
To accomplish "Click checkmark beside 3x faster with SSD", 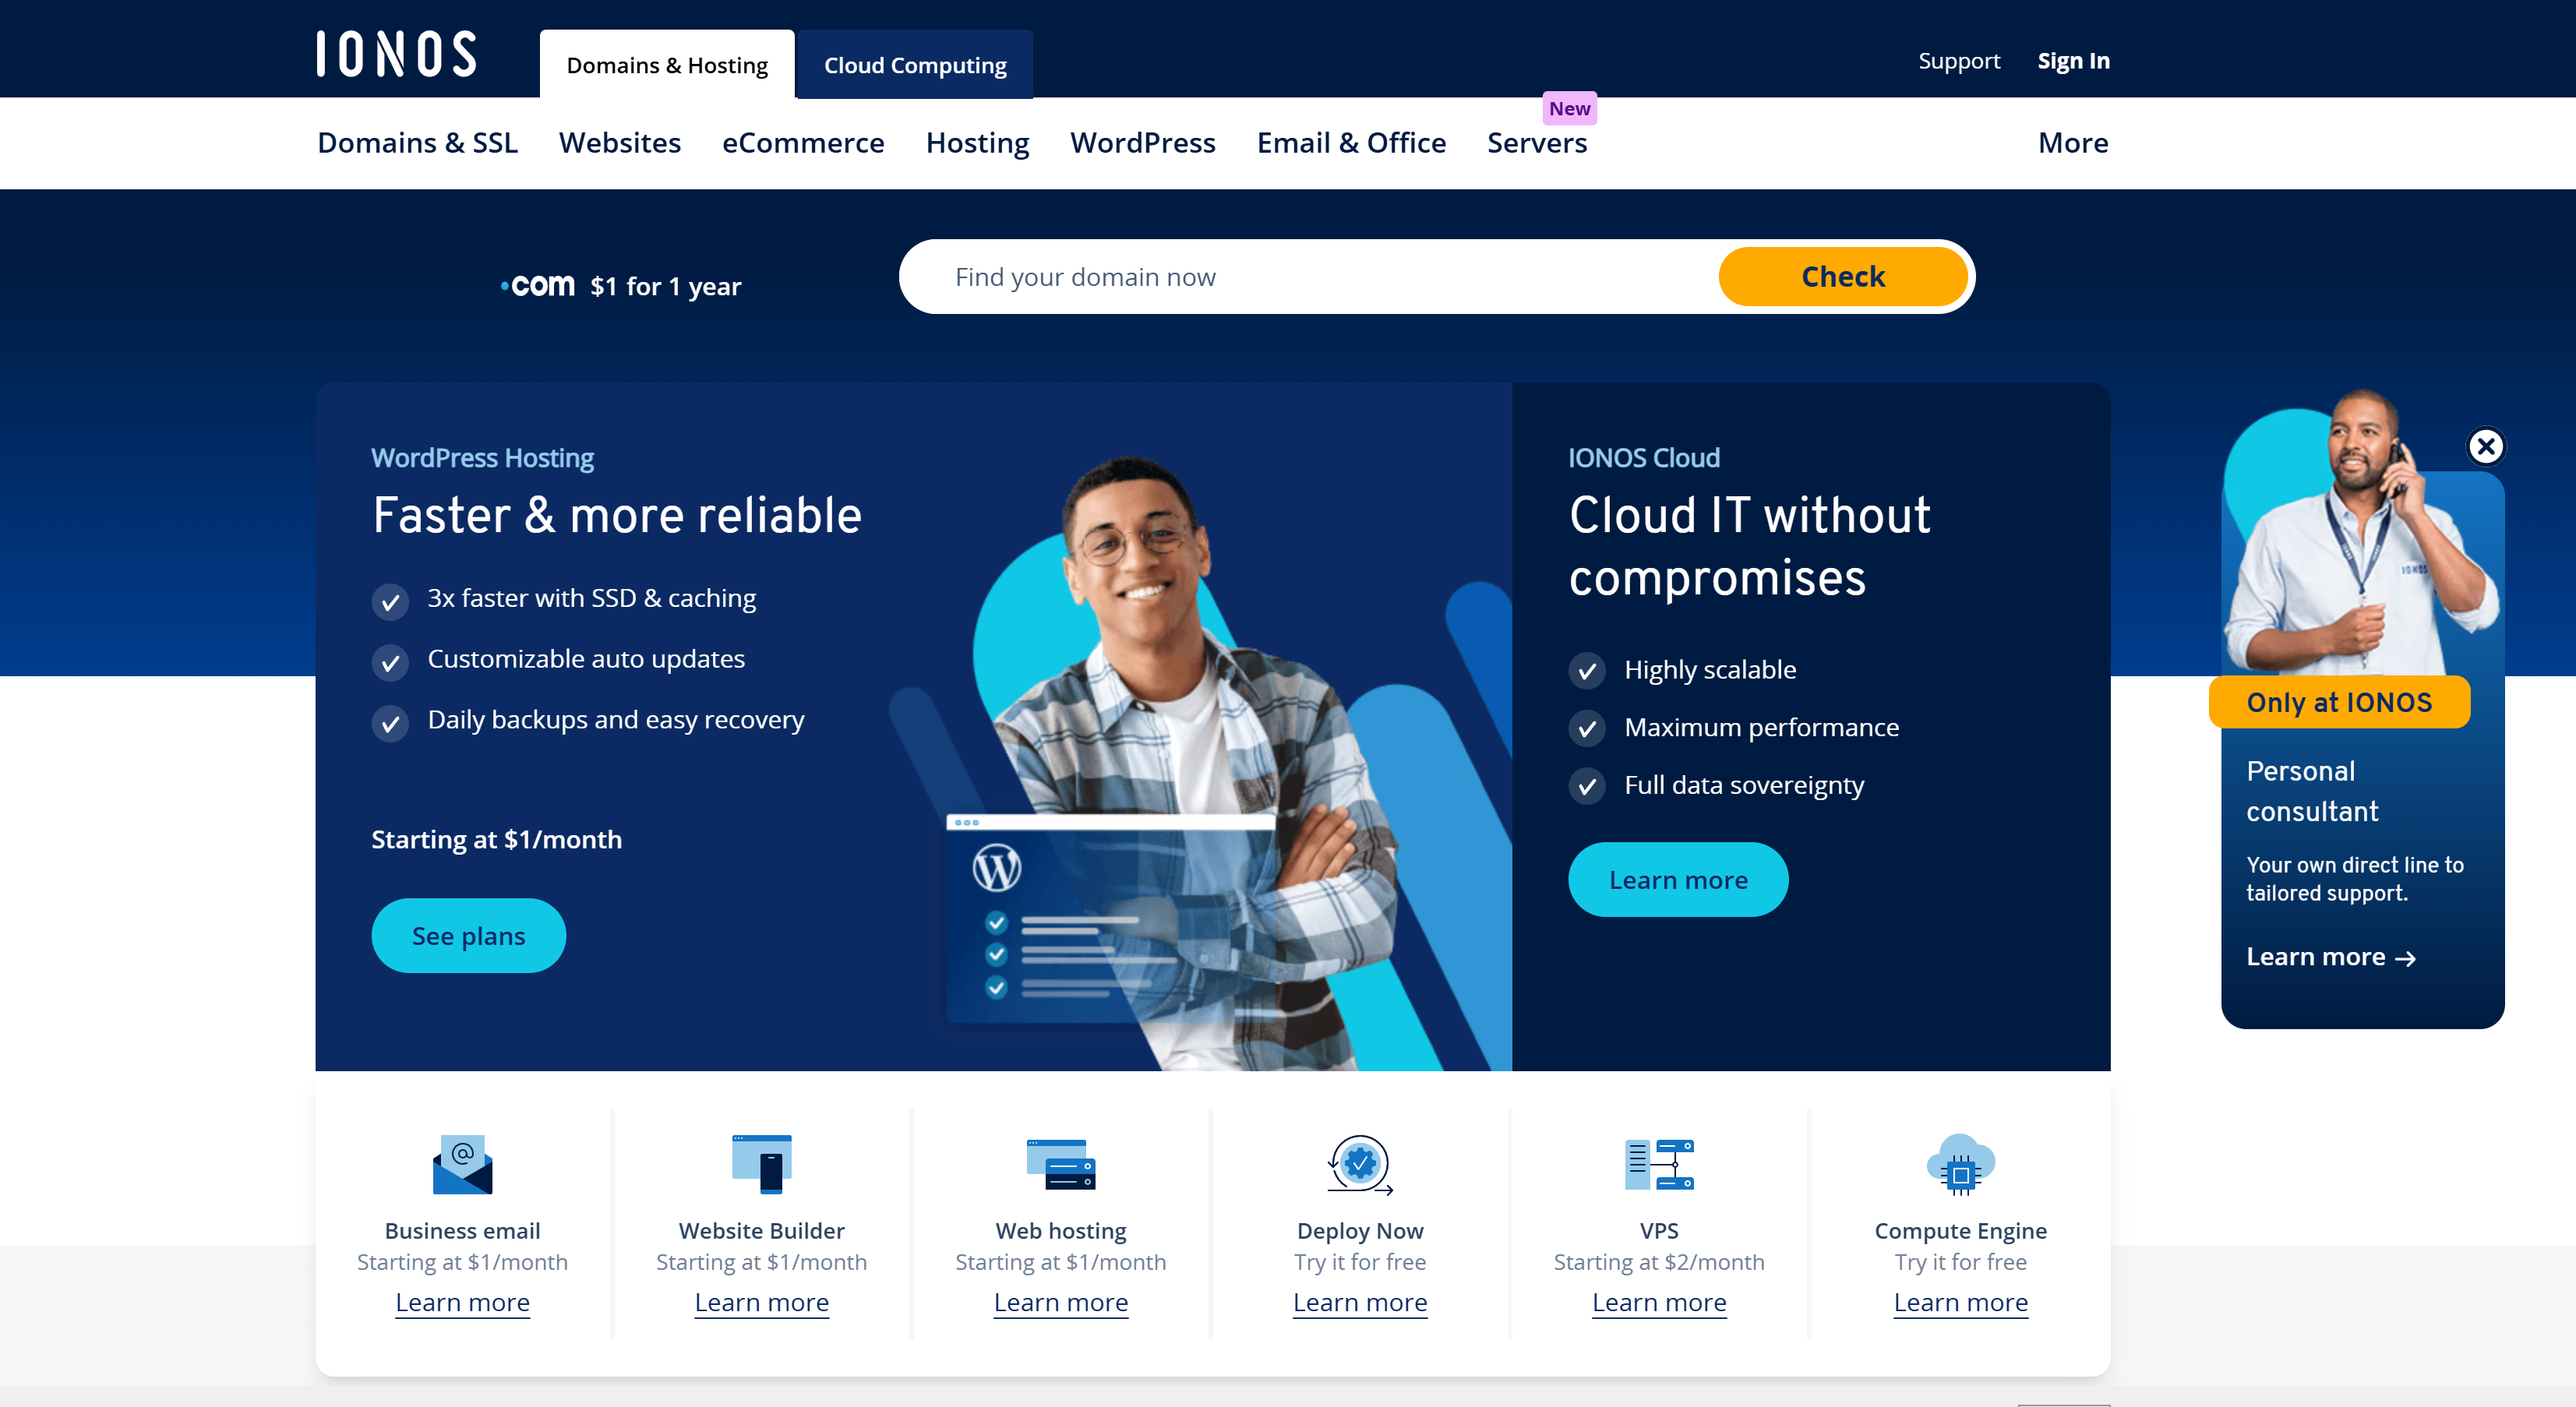I will click(x=390, y=602).
